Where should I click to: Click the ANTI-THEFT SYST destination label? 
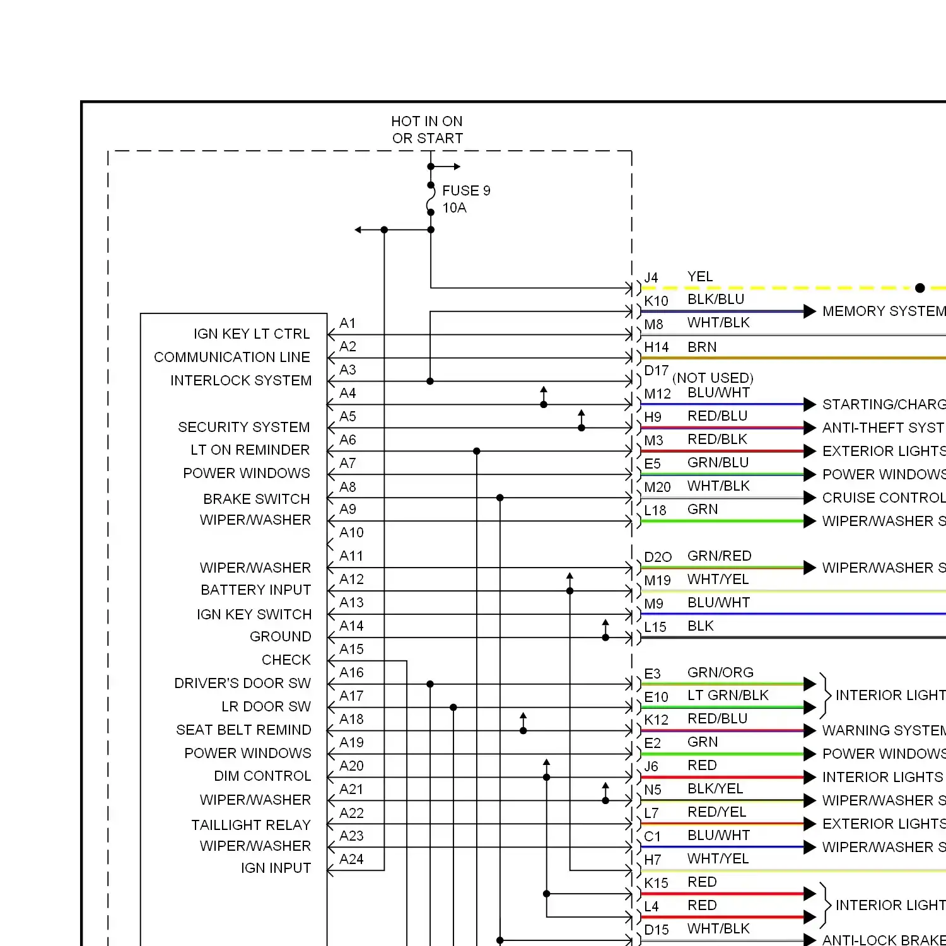point(883,428)
